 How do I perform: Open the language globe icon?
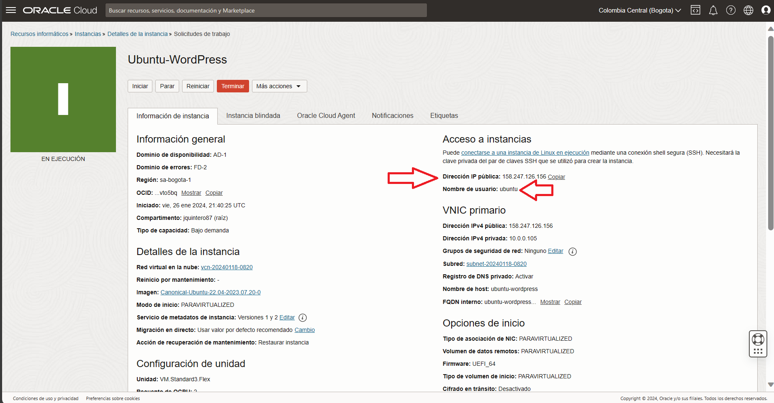click(748, 10)
